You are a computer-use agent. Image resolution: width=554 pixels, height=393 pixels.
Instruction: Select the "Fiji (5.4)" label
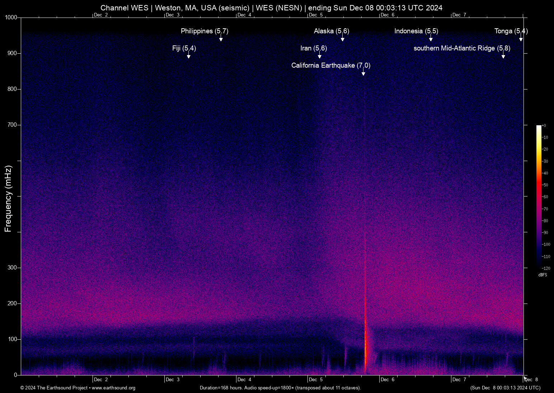[x=184, y=48]
